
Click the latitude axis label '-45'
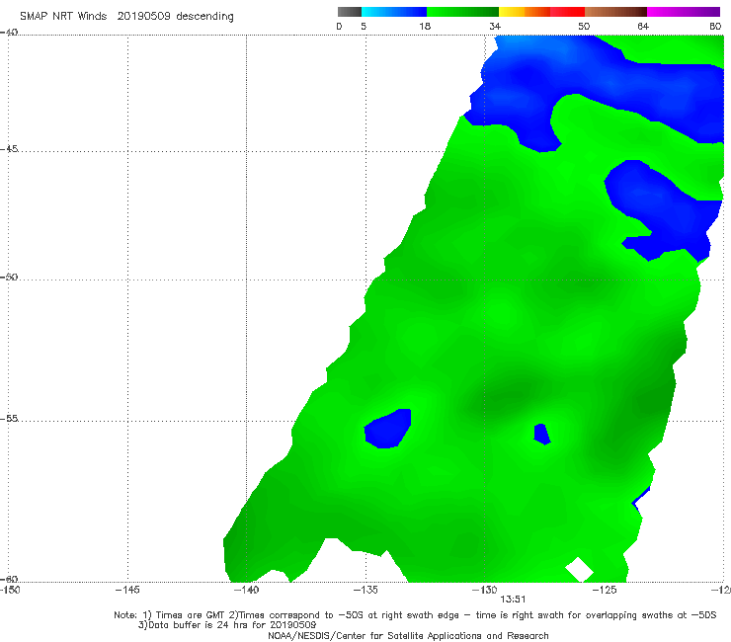click(x=9, y=149)
